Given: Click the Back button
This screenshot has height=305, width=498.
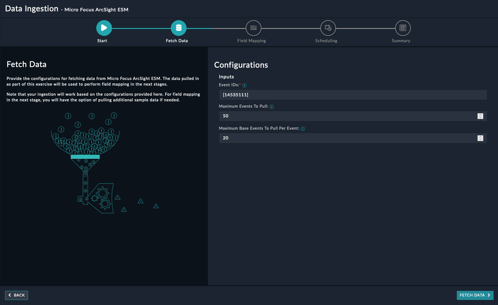Looking at the screenshot, I should point(16,295).
